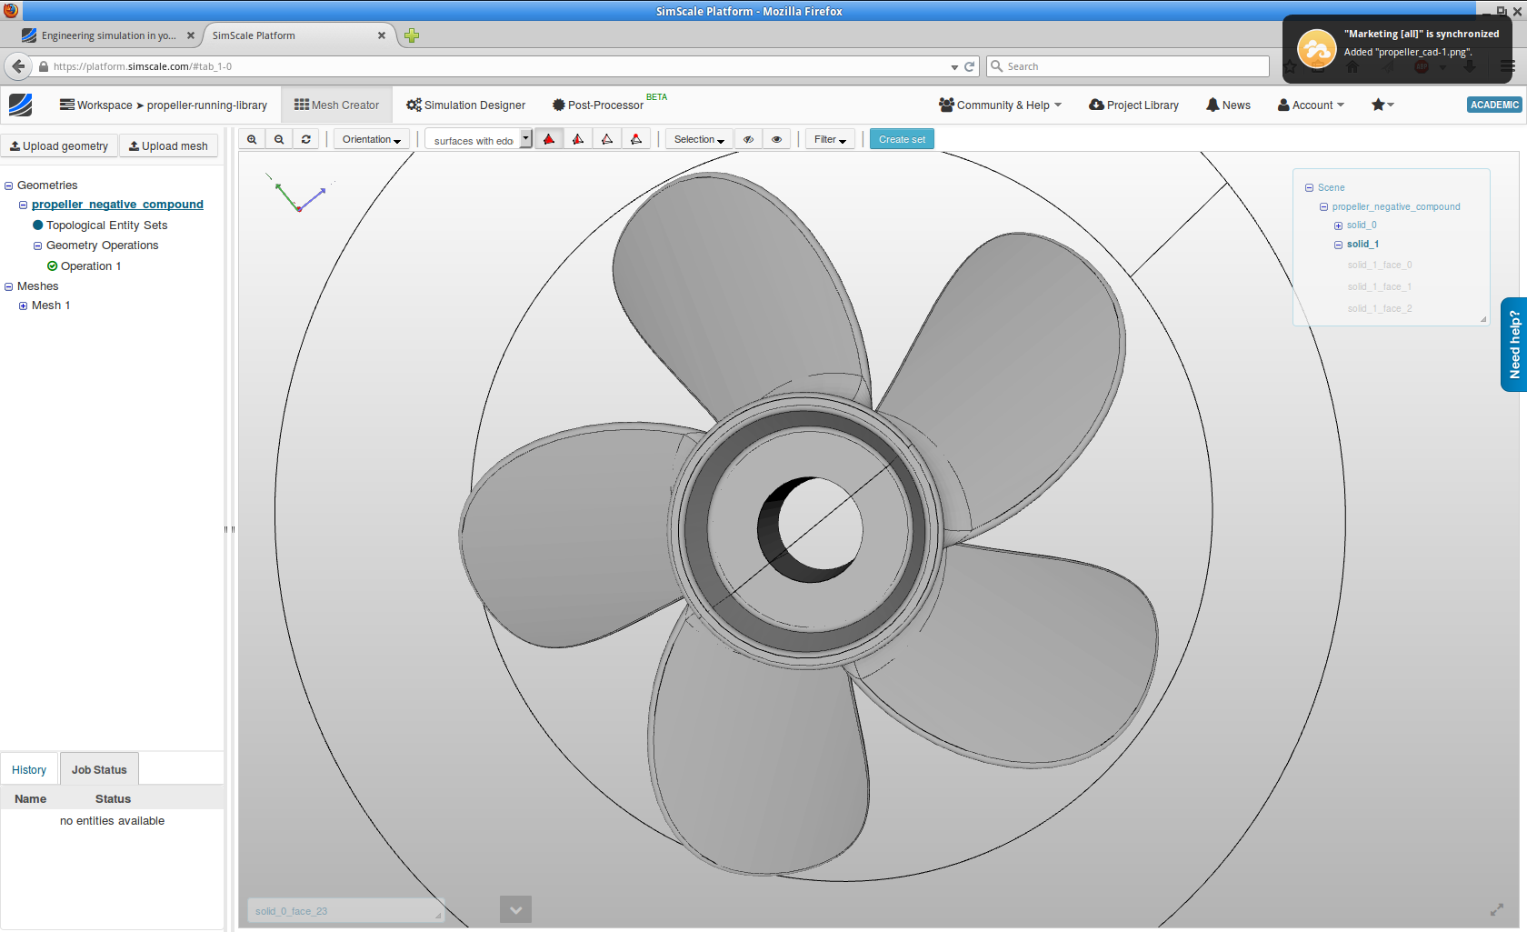
Task: Open the Post-Processor BETA
Action: [x=598, y=104]
